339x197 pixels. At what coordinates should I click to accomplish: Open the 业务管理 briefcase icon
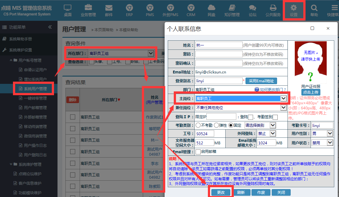(x=88, y=10)
